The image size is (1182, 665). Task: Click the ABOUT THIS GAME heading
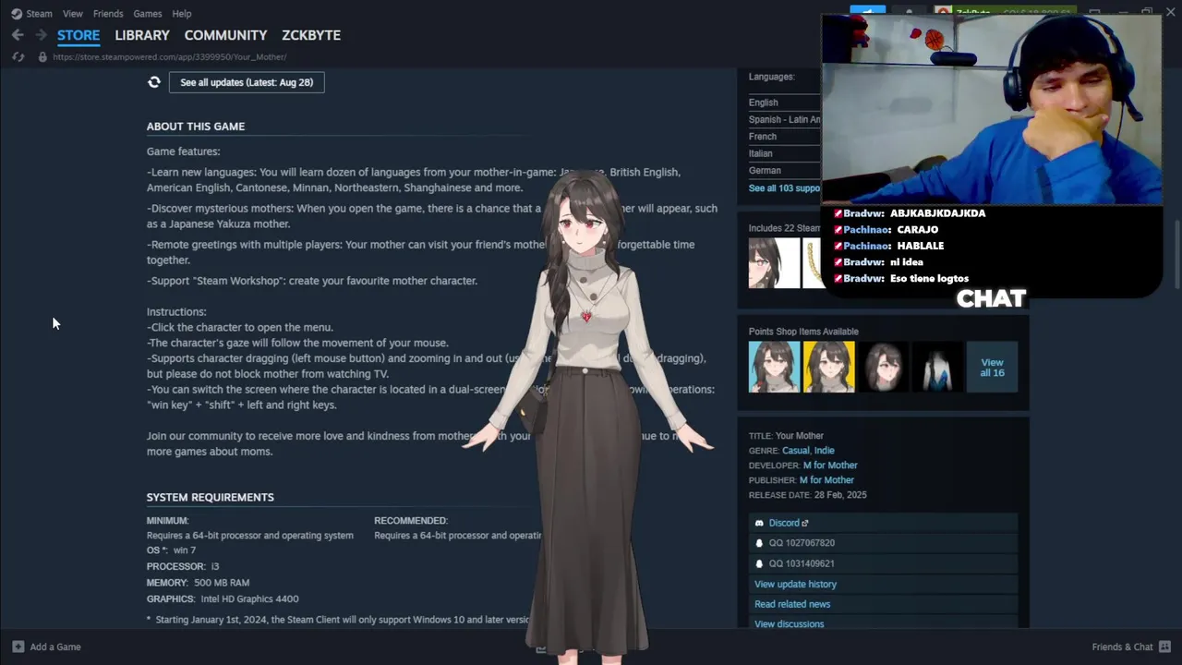[196, 127]
